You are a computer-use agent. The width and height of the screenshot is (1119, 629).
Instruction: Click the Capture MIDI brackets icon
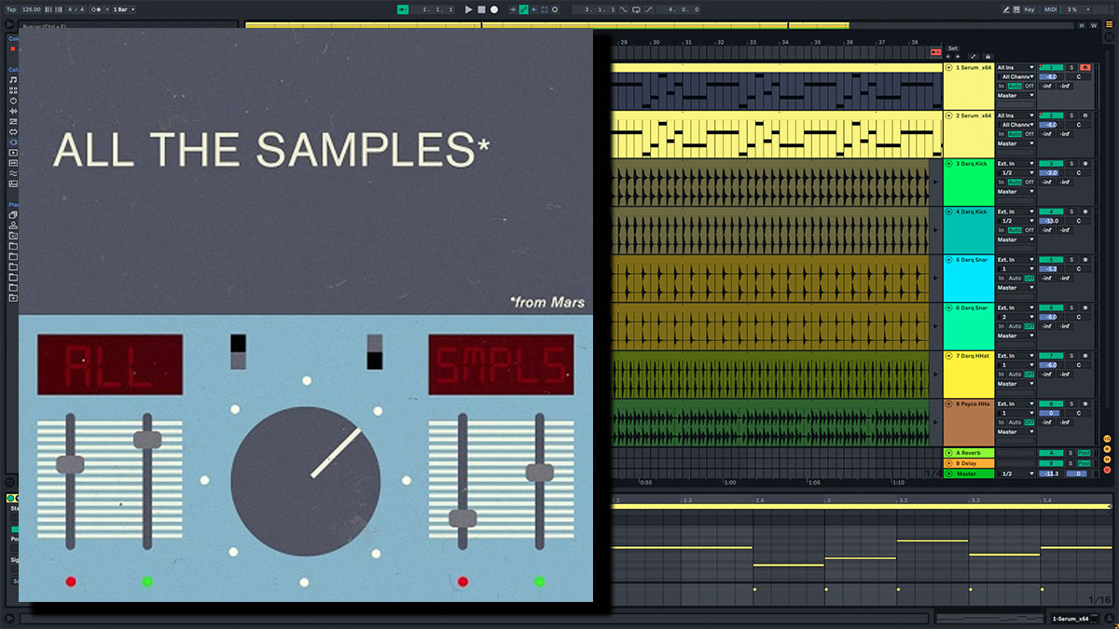tap(545, 9)
